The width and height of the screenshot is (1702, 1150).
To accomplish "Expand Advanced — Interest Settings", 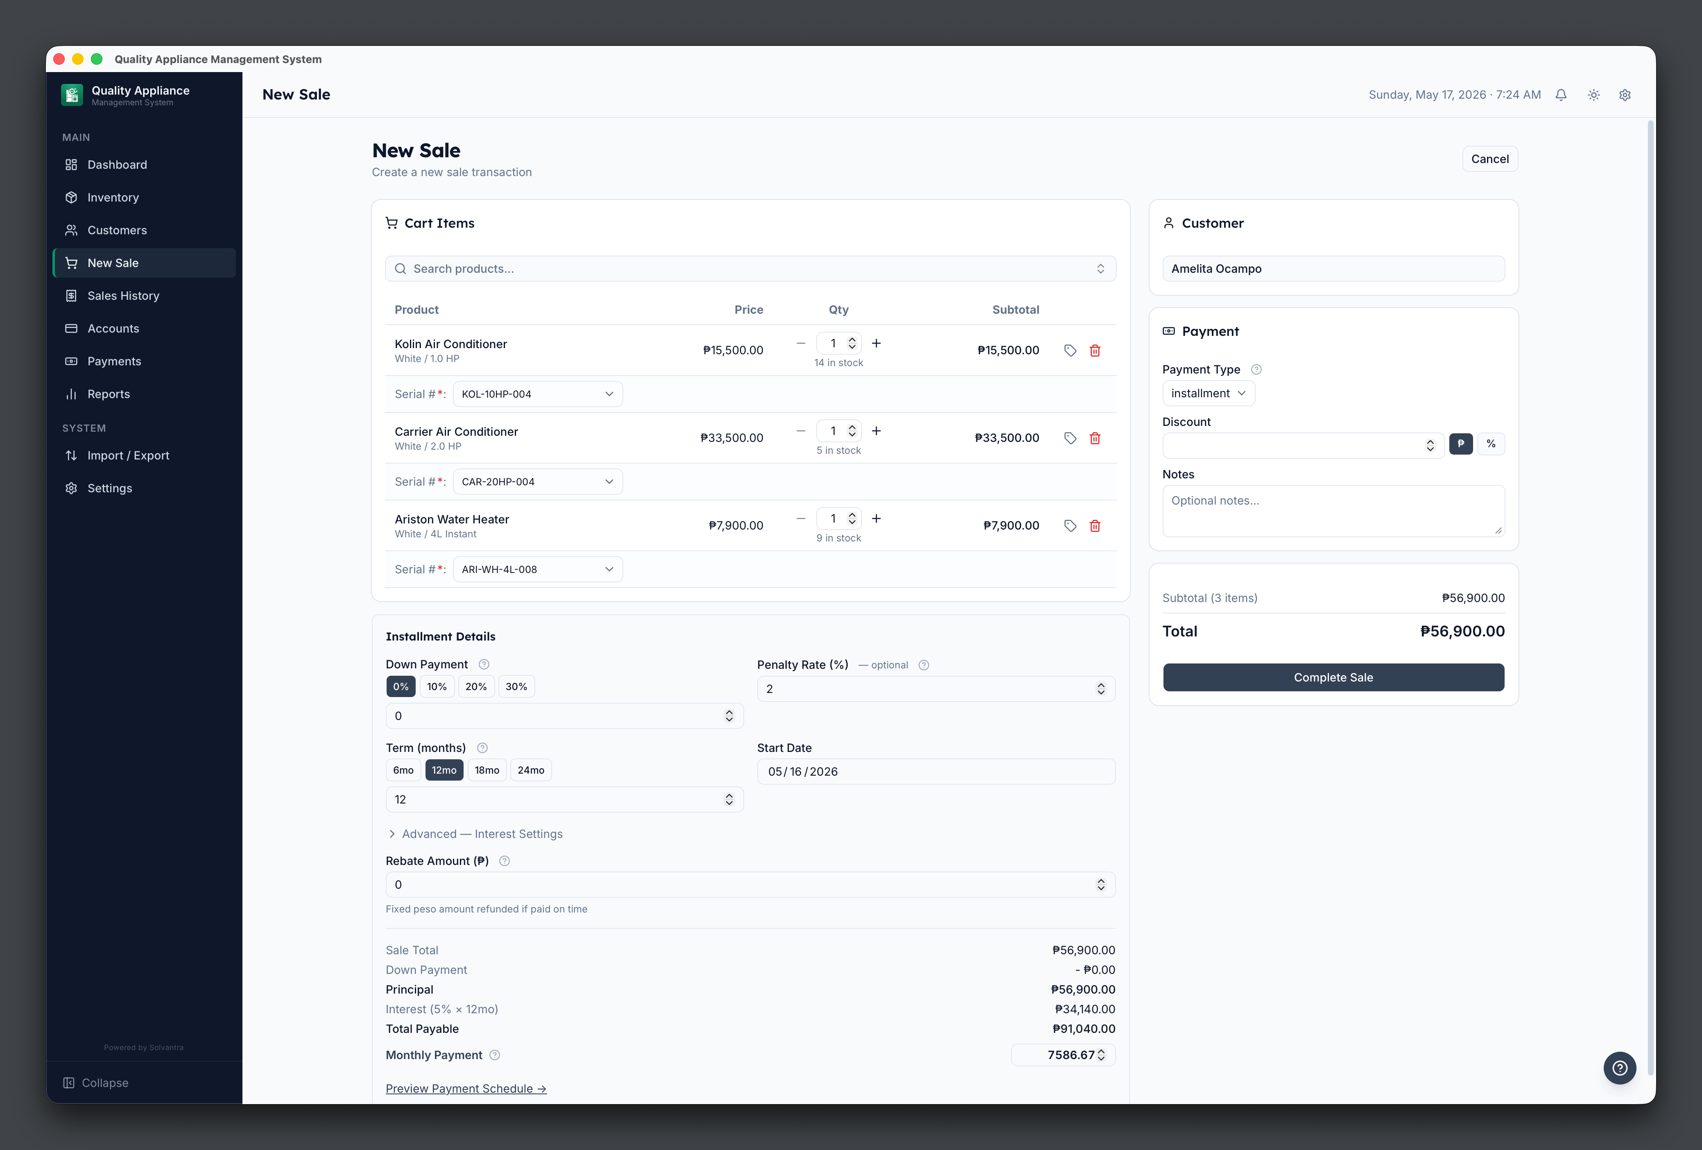I will point(475,833).
